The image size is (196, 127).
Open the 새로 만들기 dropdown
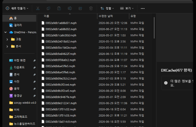(x=17, y=8)
